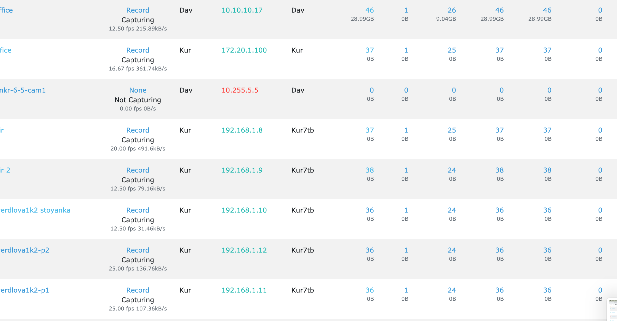The width and height of the screenshot is (617, 321).
Task: Open the 172.20.1.100 source link
Action: 244,50
